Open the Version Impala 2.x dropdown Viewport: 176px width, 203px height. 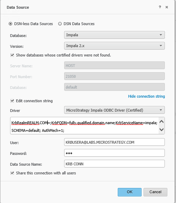coord(114,46)
